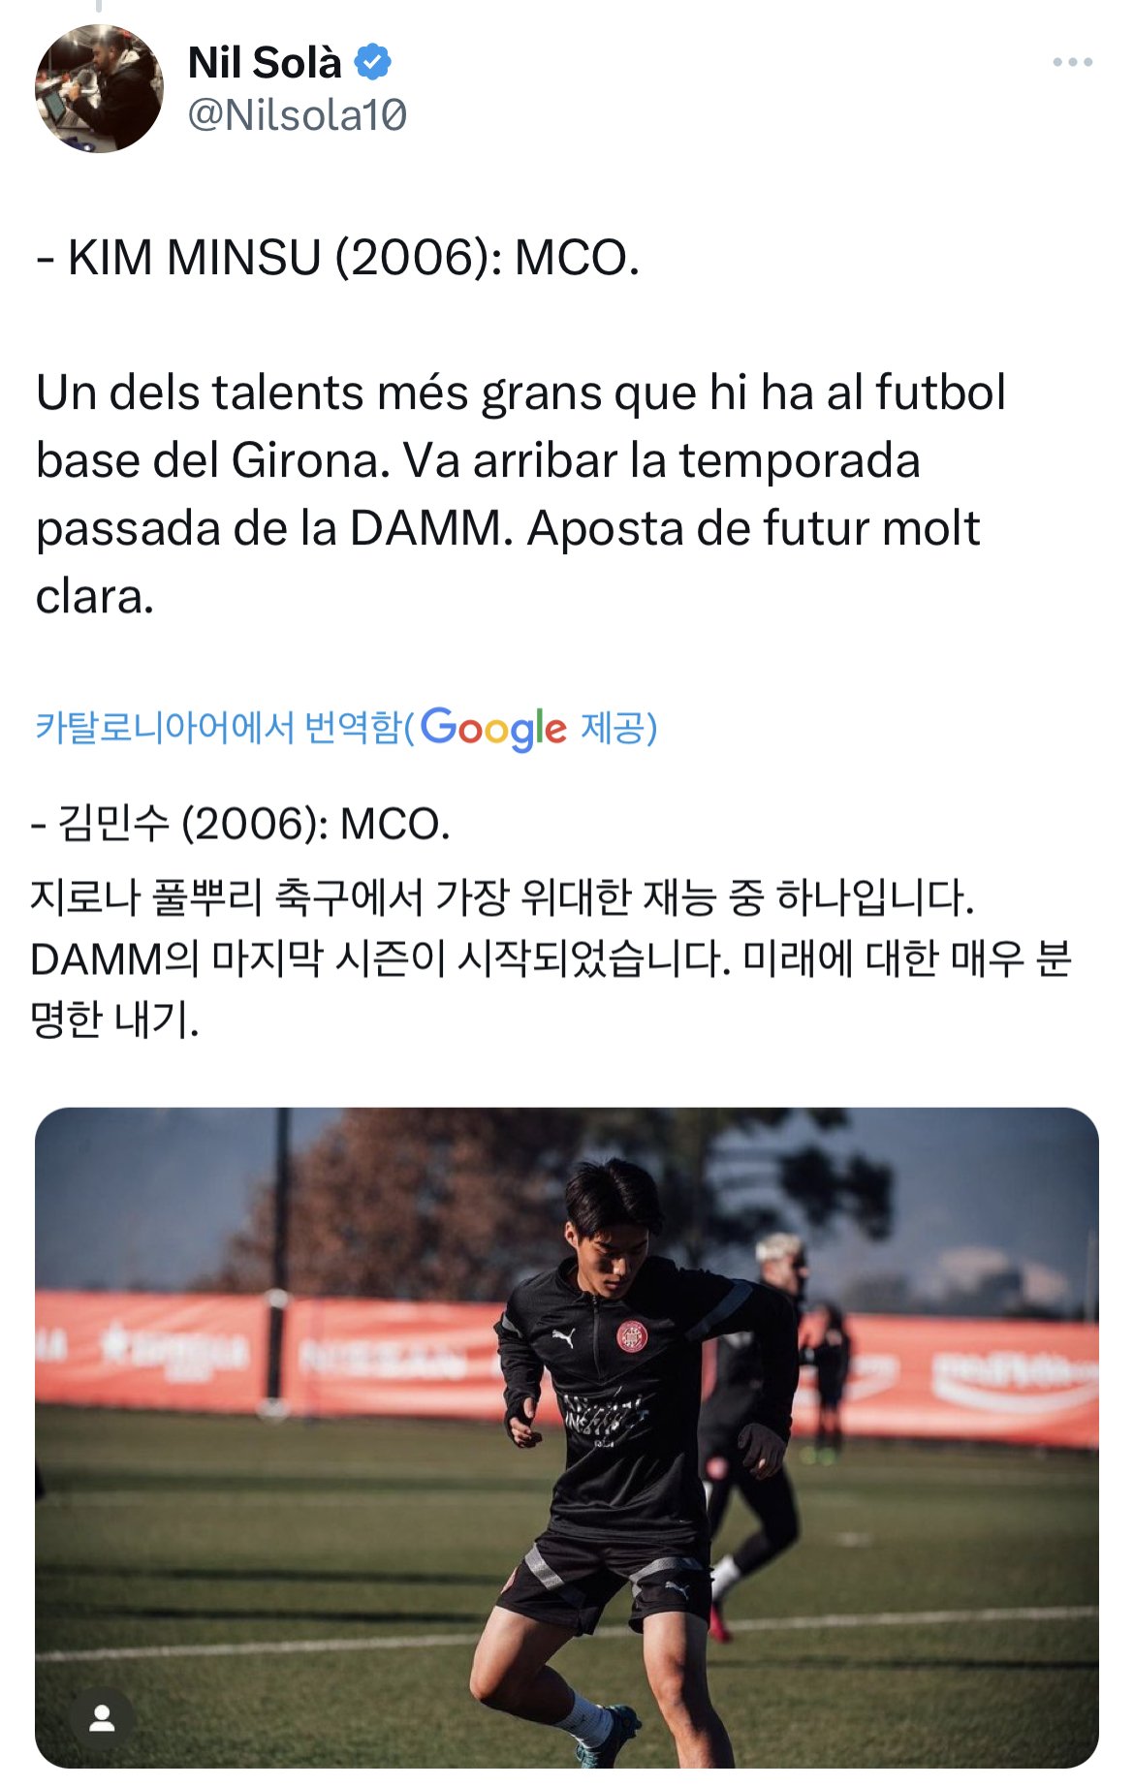Tap the thread connector line above the avatar

click(x=99, y=6)
